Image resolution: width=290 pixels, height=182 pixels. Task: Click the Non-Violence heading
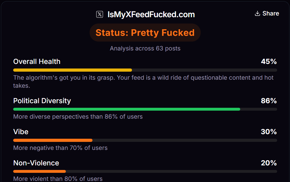click(x=36, y=163)
